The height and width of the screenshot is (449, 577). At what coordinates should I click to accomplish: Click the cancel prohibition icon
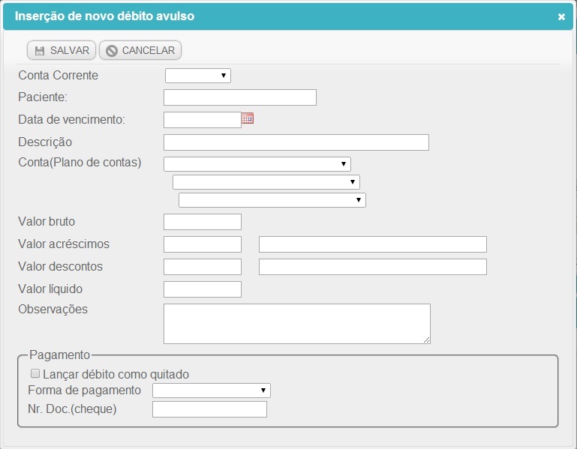(112, 51)
